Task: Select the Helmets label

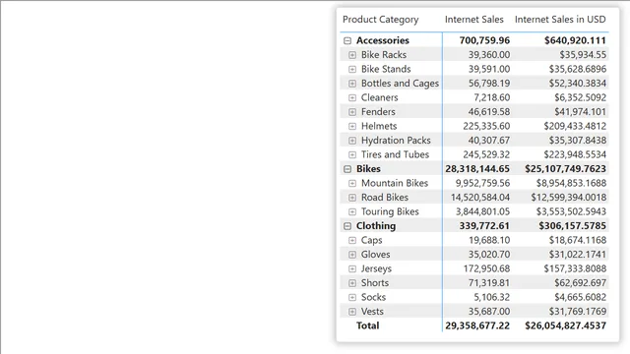Action: tap(379, 126)
